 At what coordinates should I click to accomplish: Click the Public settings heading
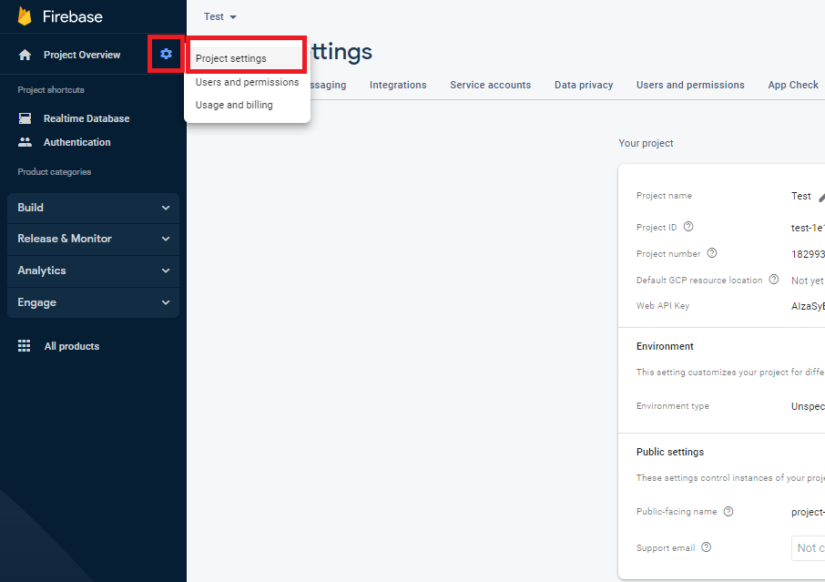(x=670, y=452)
